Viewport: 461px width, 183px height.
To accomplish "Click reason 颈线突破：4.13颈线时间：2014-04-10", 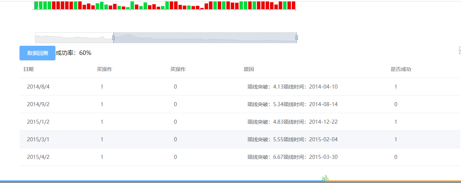I will click(292, 87).
